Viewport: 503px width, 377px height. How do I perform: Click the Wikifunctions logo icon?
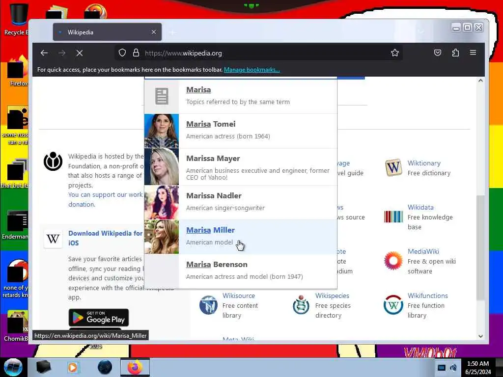click(x=393, y=304)
